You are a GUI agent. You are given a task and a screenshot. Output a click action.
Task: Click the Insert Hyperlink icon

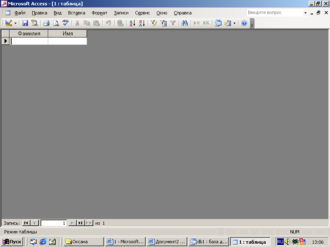click(x=120, y=23)
